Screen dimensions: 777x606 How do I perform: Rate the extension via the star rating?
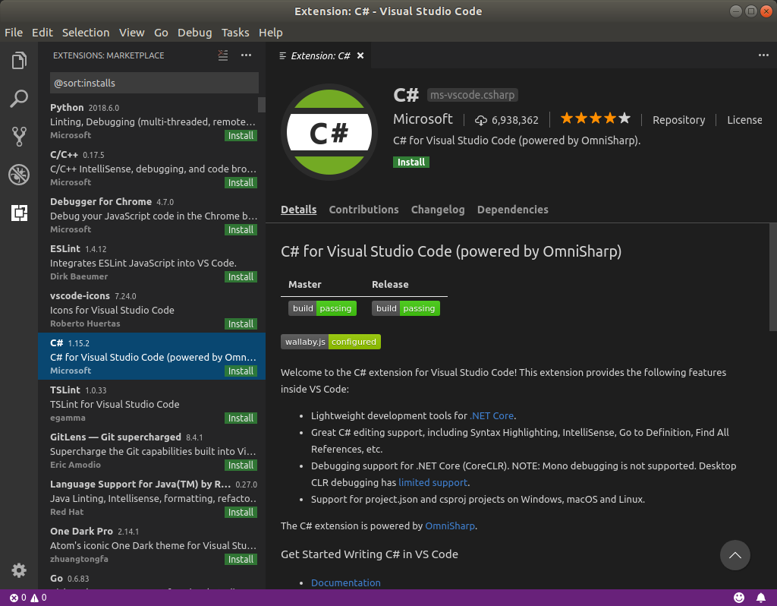pyautogui.click(x=595, y=118)
